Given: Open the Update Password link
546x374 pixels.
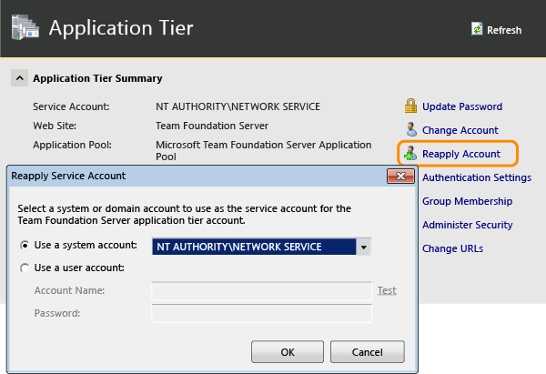Looking at the screenshot, I should click(462, 106).
